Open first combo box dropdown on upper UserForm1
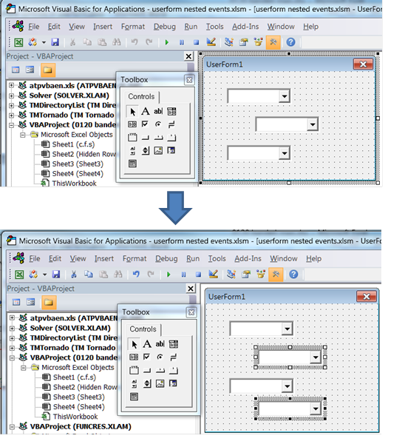The image size is (405, 447). [285, 96]
